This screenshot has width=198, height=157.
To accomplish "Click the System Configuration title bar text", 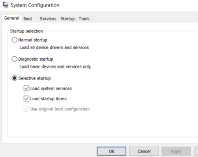I will click(35, 5).
